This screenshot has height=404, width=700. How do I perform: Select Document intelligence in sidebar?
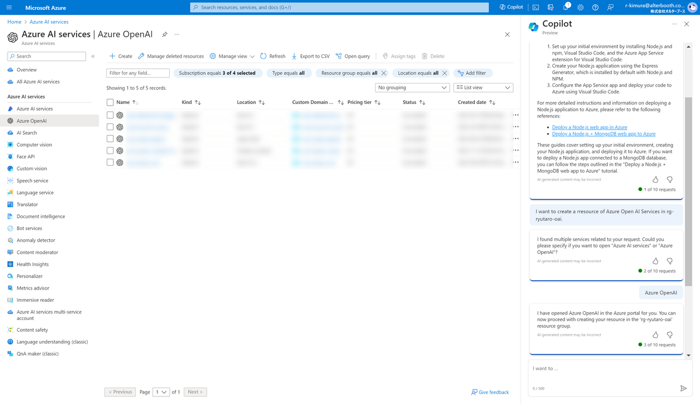click(41, 216)
